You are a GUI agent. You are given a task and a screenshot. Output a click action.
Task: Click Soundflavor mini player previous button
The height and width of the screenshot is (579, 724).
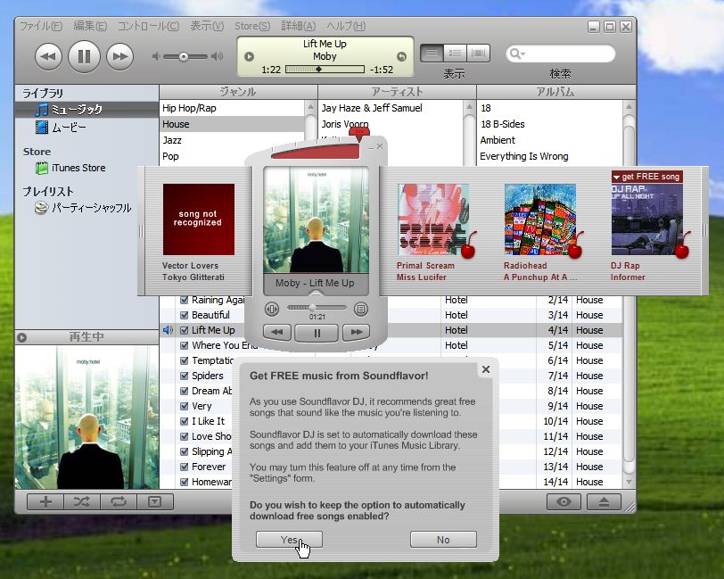277,332
